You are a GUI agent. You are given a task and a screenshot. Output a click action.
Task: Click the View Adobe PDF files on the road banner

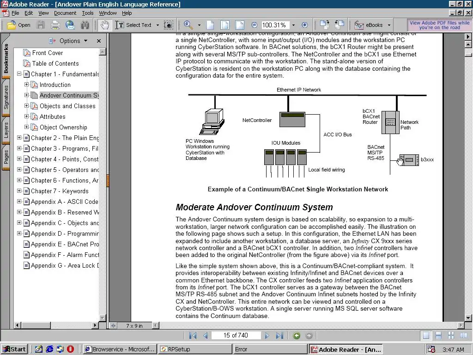439,25
